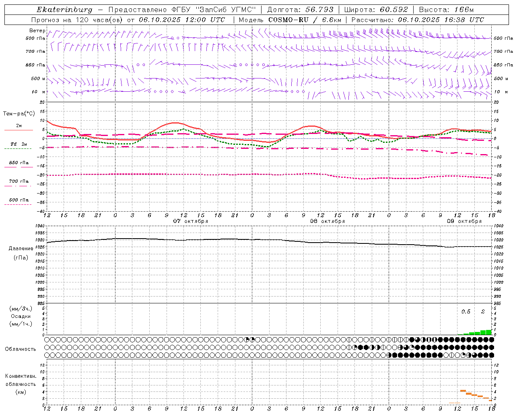Select the left 10 м wind level label

39,92
